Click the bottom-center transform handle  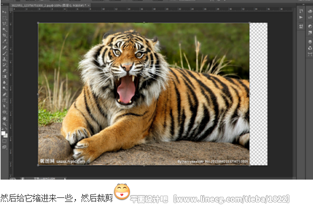pos(144,165)
